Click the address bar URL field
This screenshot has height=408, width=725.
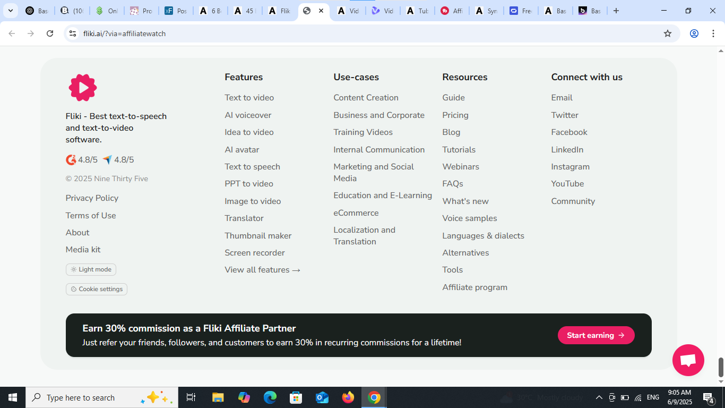click(x=372, y=33)
